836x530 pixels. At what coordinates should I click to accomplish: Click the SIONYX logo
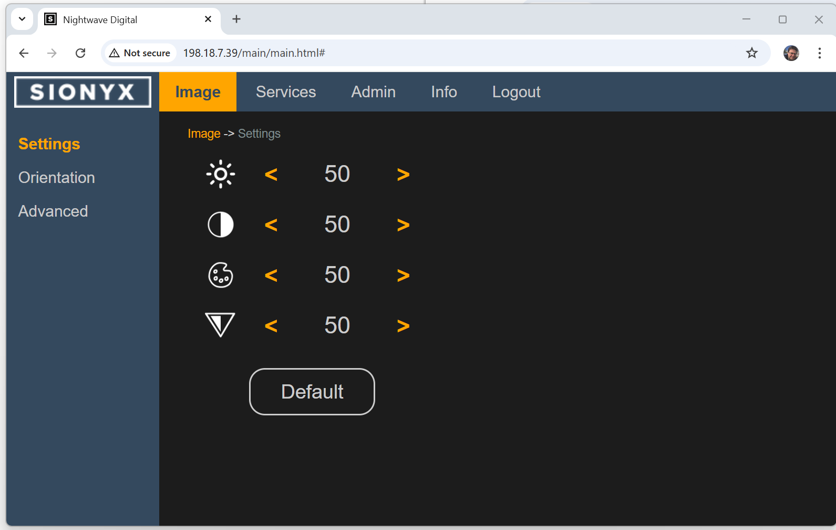83,92
